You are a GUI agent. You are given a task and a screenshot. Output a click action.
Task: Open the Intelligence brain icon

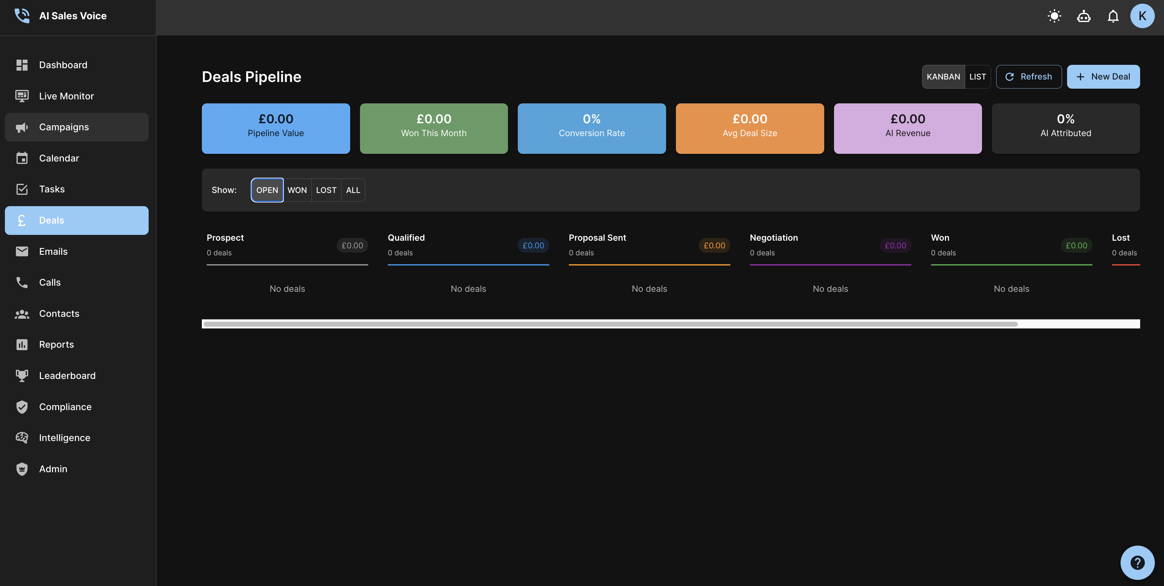pos(22,437)
